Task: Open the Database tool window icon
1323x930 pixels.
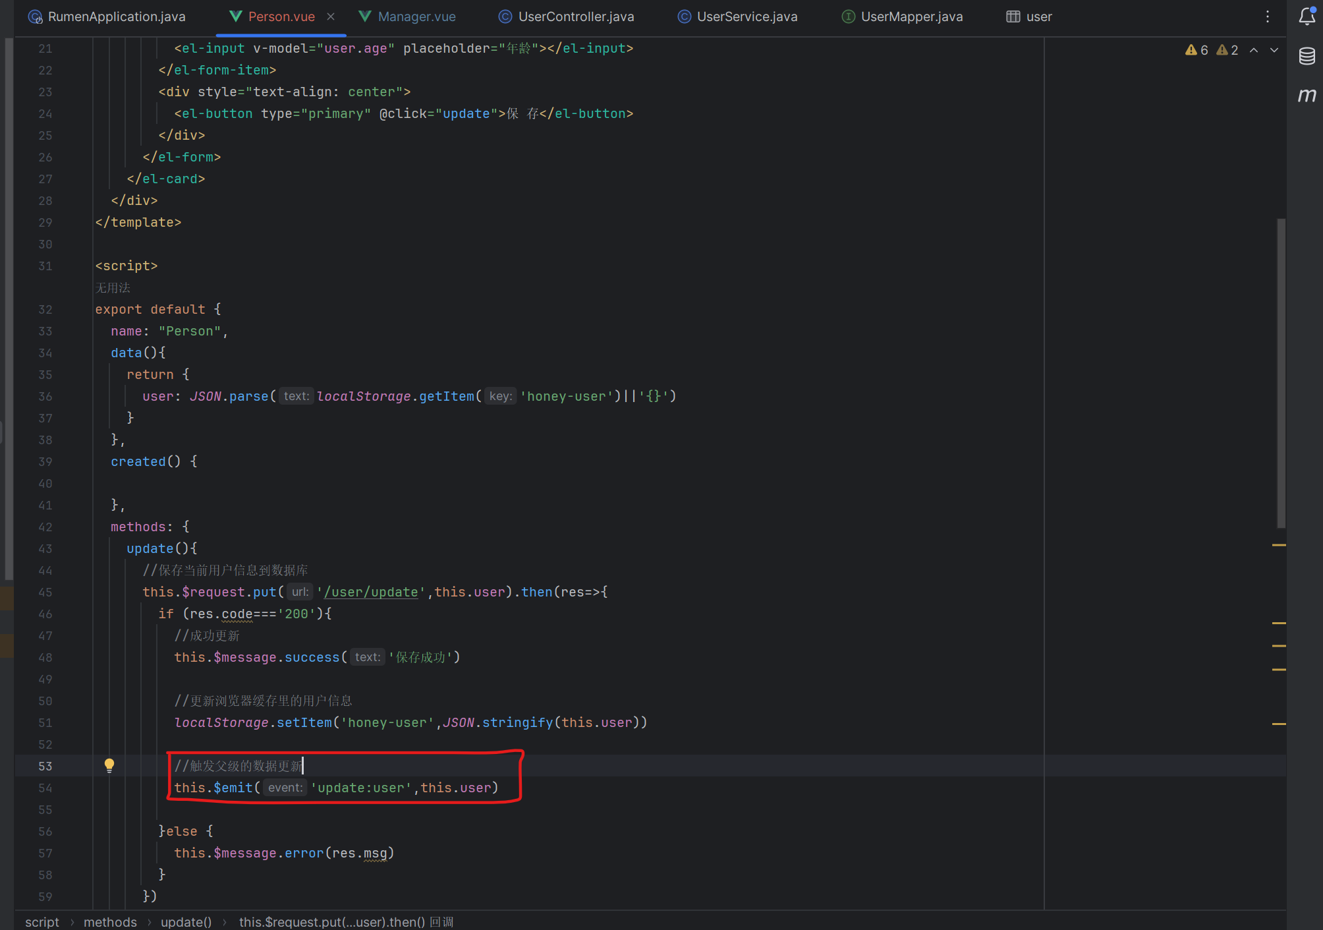Action: [x=1307, y=56]
